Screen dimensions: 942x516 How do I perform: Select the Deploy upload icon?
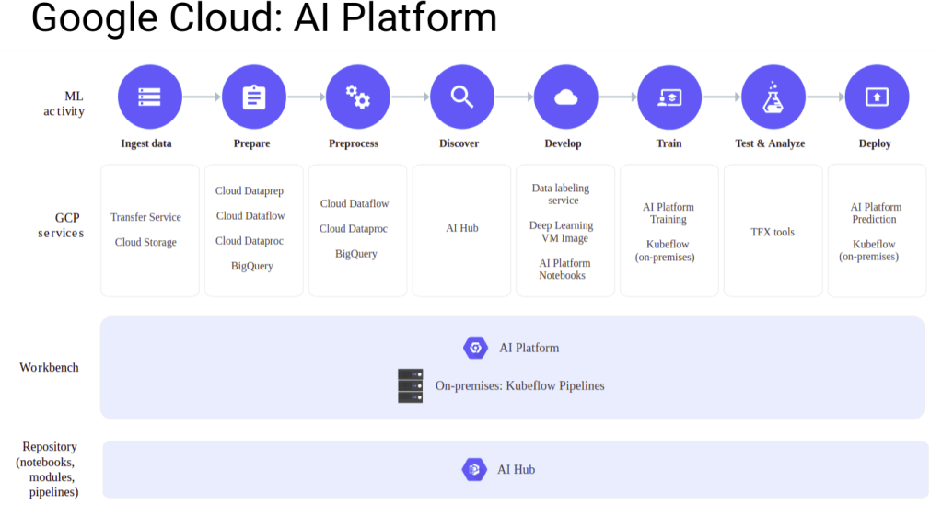[878, 97]
